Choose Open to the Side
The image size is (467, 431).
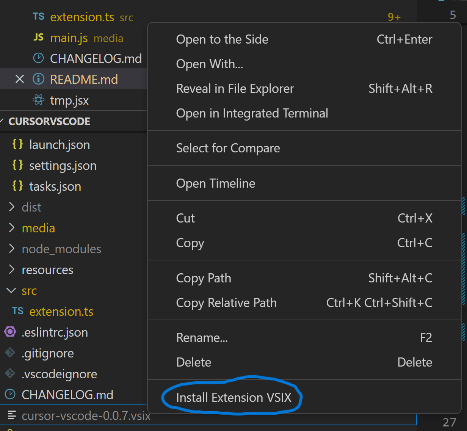304,39
